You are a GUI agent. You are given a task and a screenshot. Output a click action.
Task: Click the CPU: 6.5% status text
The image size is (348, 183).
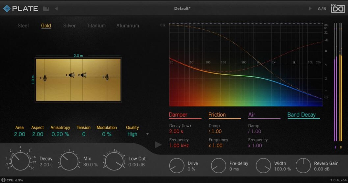click(x=15, y=180)
